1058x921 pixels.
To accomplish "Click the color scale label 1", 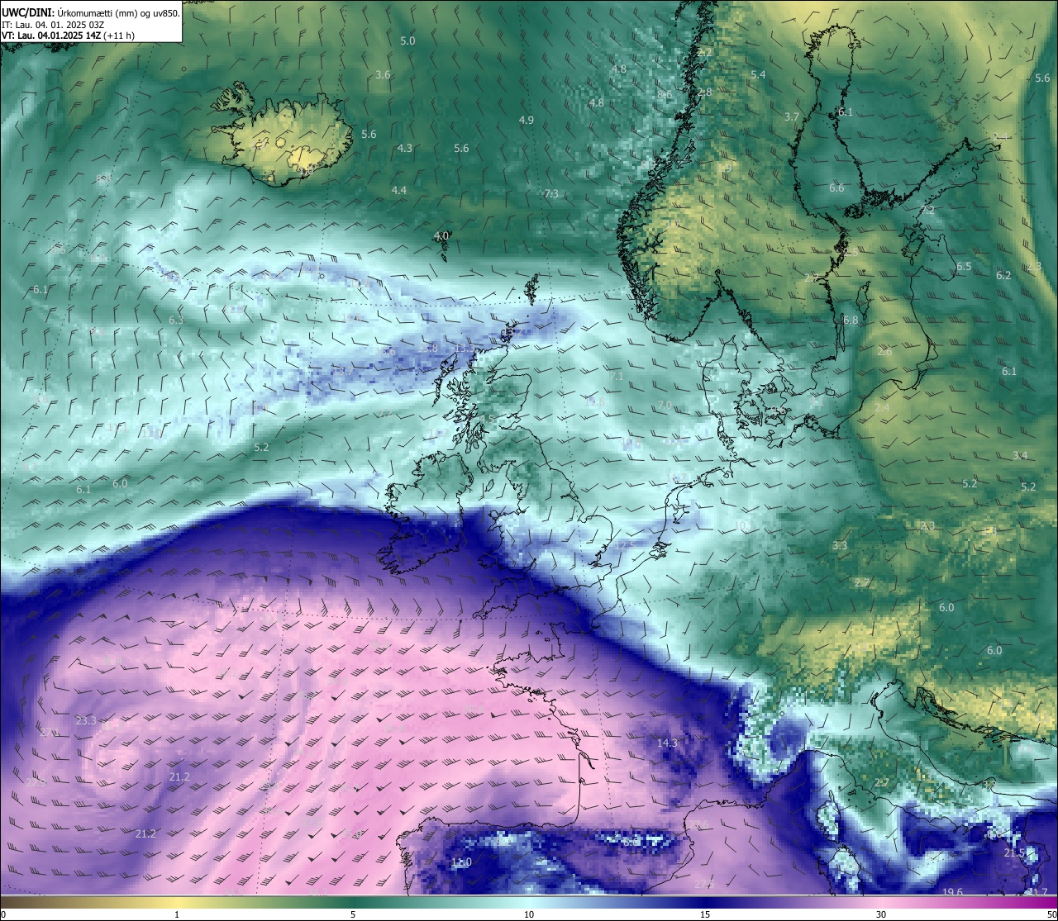I will (177, 914).
